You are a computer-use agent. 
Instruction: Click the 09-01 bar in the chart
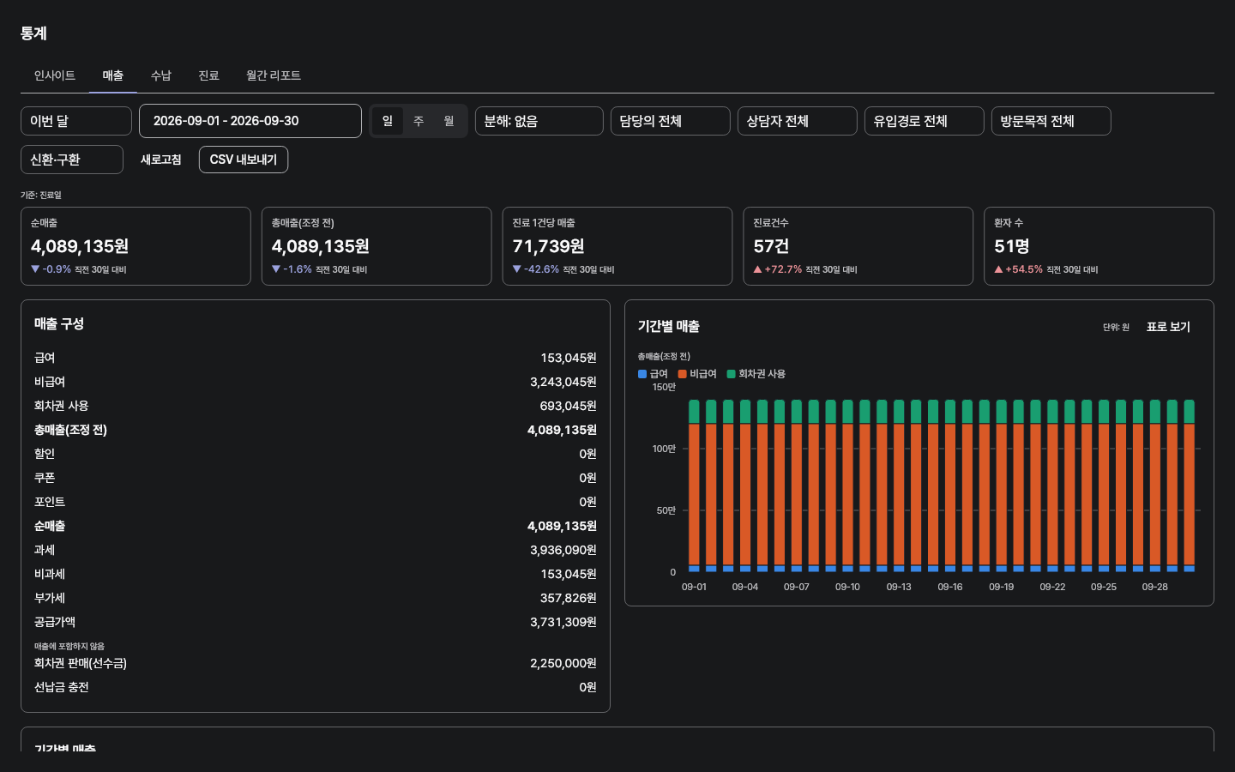coord(695,486)
